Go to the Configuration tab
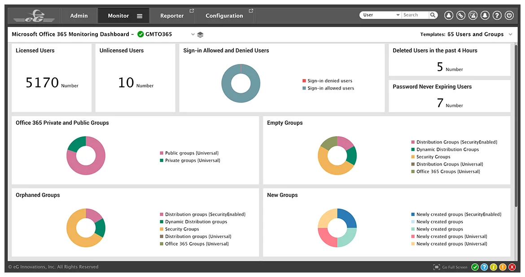 224,16
